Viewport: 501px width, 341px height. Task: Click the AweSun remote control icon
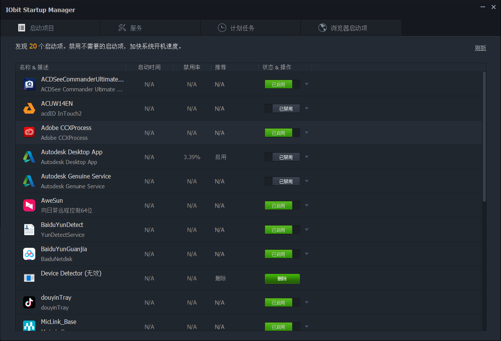pyautogui.click(x=29, y=205)
